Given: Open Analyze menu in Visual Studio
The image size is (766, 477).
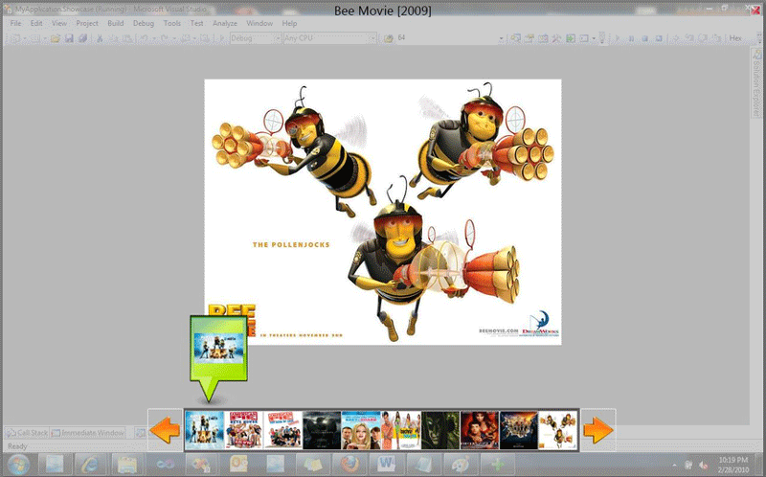Looking at the screenshot, I should 225,23.
